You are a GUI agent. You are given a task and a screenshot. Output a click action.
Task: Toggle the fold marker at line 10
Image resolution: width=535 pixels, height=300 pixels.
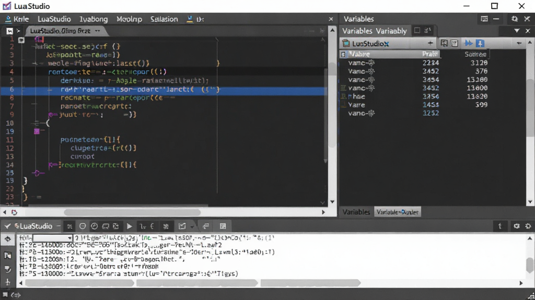pos(36,123)
